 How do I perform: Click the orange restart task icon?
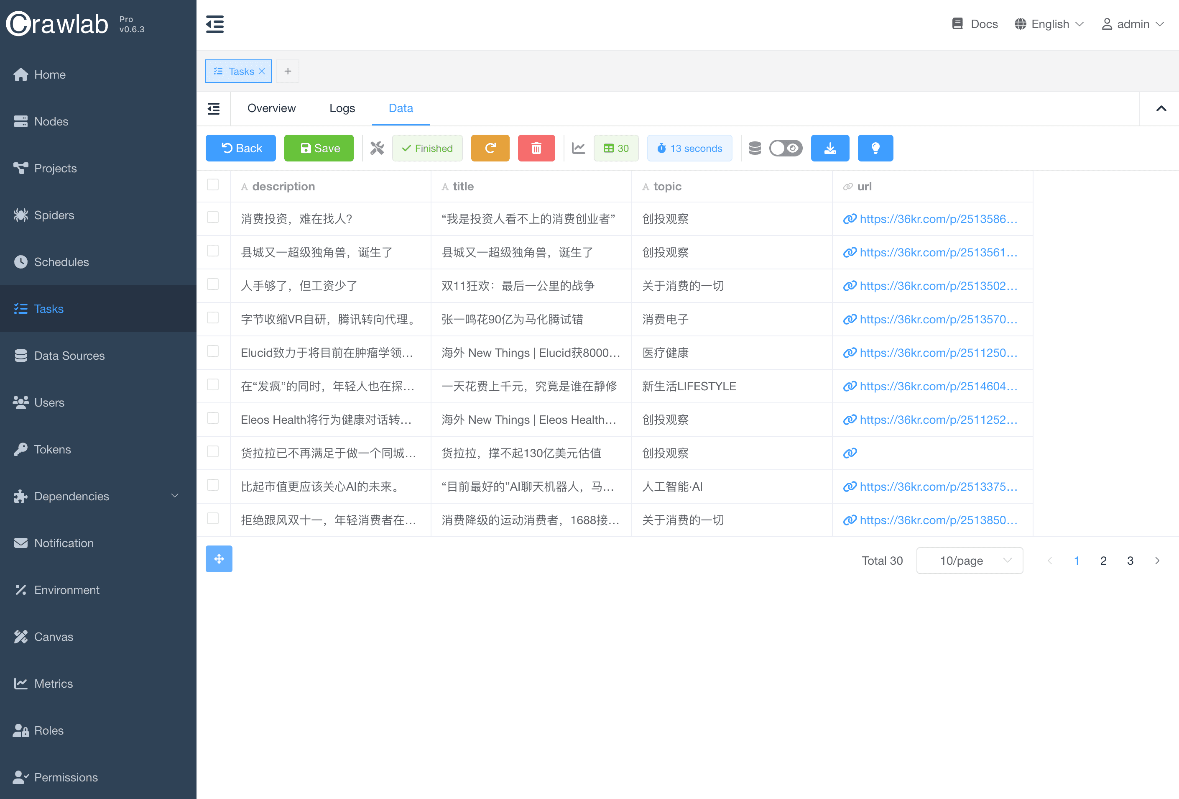[490, 148]
